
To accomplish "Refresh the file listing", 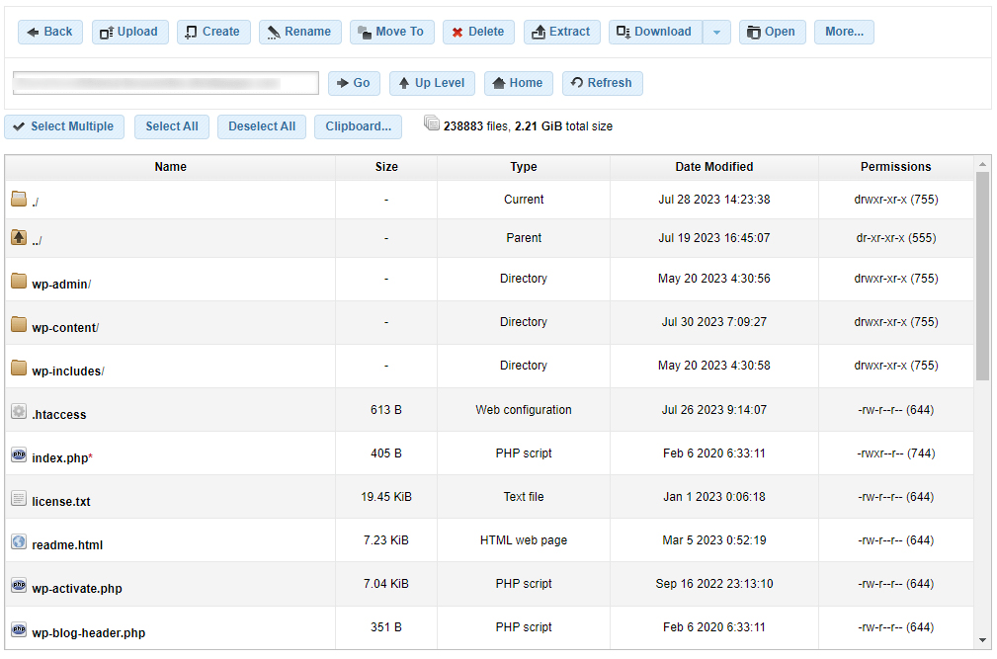I will (x=602, y=83).
